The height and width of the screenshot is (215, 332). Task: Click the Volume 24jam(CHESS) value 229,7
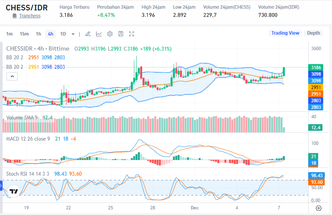pyautogui.click(x=210, y=15)
